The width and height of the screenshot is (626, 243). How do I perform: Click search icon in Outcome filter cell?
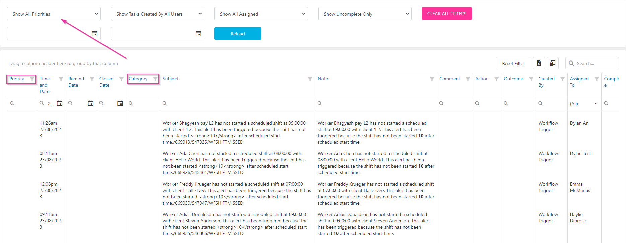506,103
